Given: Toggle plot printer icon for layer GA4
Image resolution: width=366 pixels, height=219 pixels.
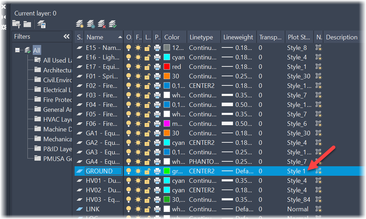Looking at the screenshot, I should 157,162.
